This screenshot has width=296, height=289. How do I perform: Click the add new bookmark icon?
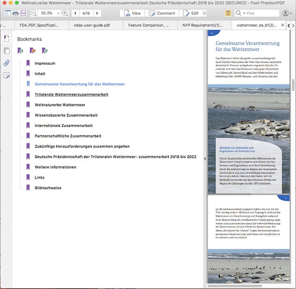20,50
